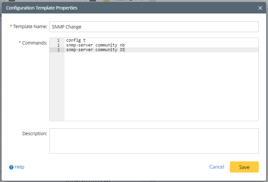
Task: Click the 'snmp-server community nb' command line
Action: click(95, 45)
